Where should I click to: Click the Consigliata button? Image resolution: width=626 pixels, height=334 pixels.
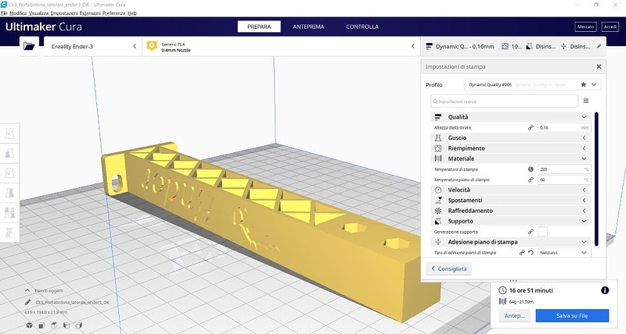448,268
